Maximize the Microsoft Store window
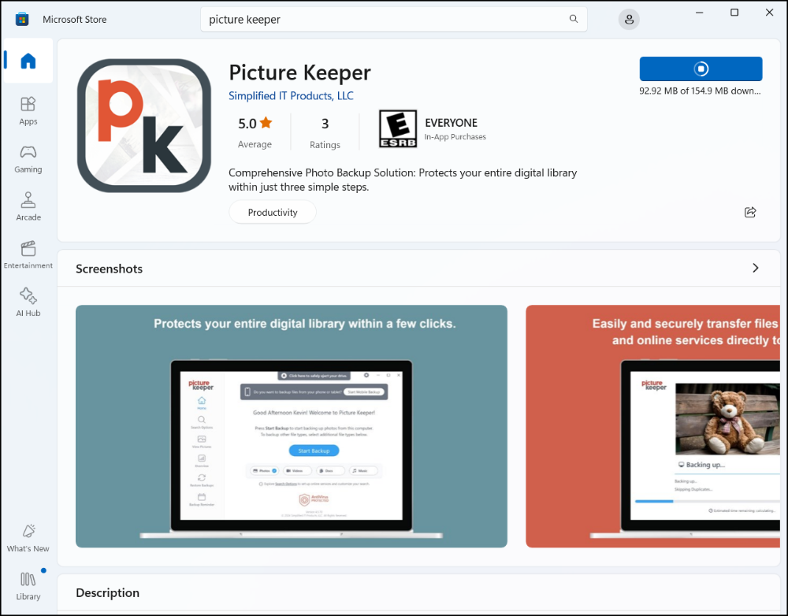 tap(734, 13)
